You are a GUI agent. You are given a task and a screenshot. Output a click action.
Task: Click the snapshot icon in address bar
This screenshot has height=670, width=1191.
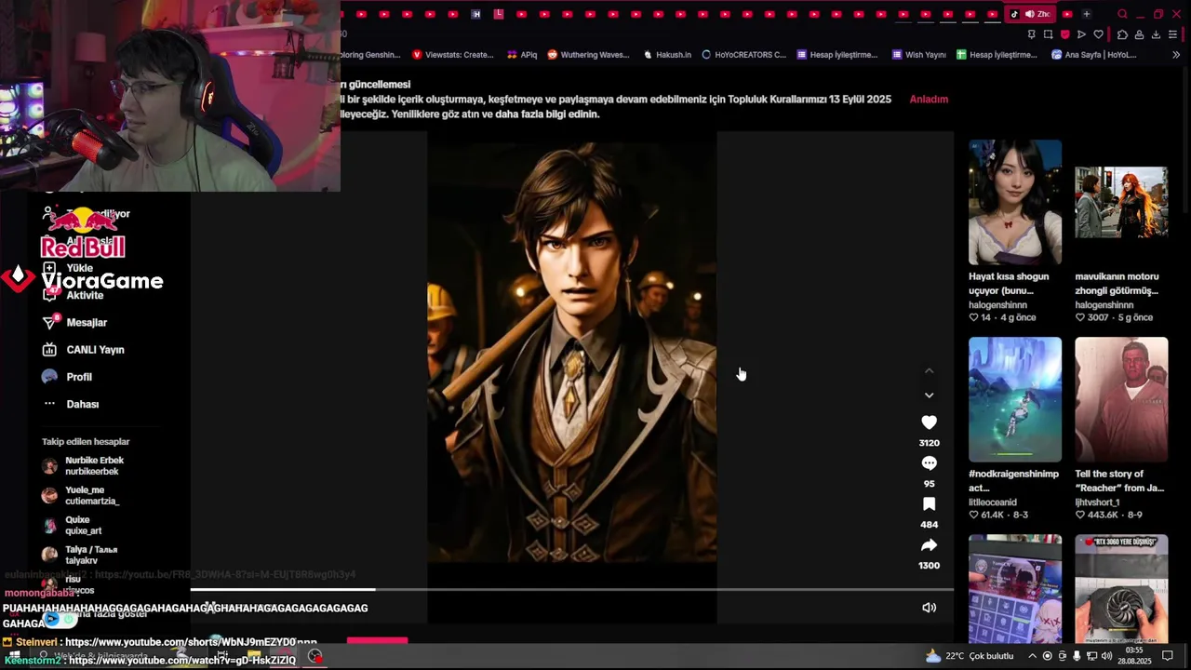point(1048,34)
